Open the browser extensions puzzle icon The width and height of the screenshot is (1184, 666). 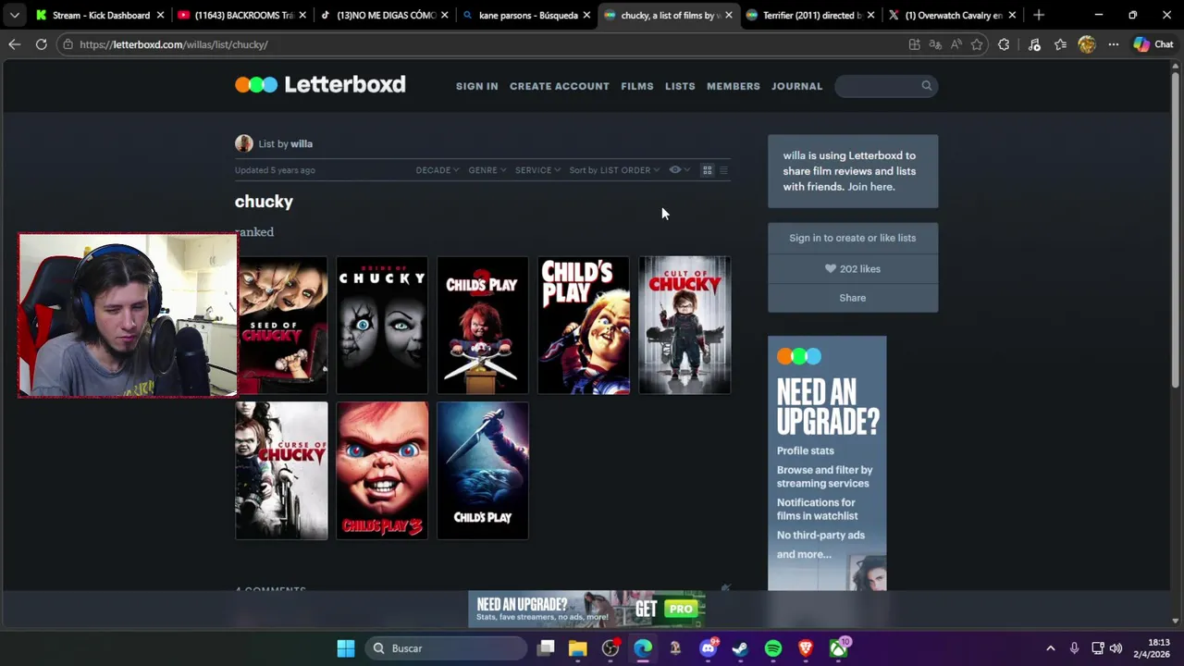pyautogui.click(x=1004, y=44)
